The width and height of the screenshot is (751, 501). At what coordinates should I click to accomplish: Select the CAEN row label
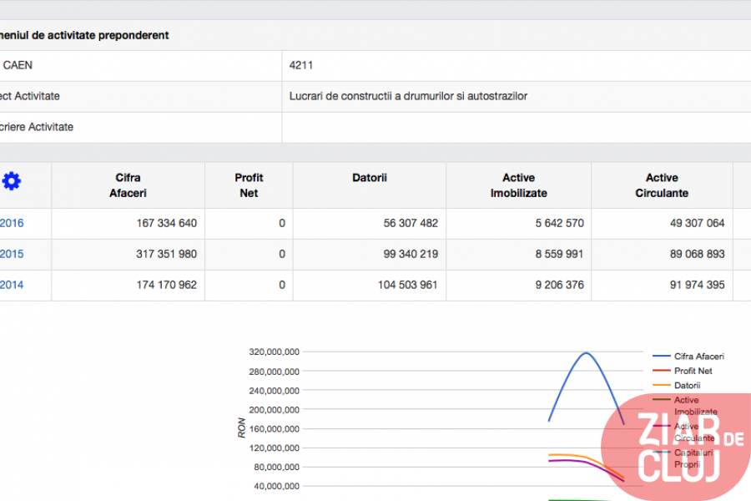coord(18,65)
